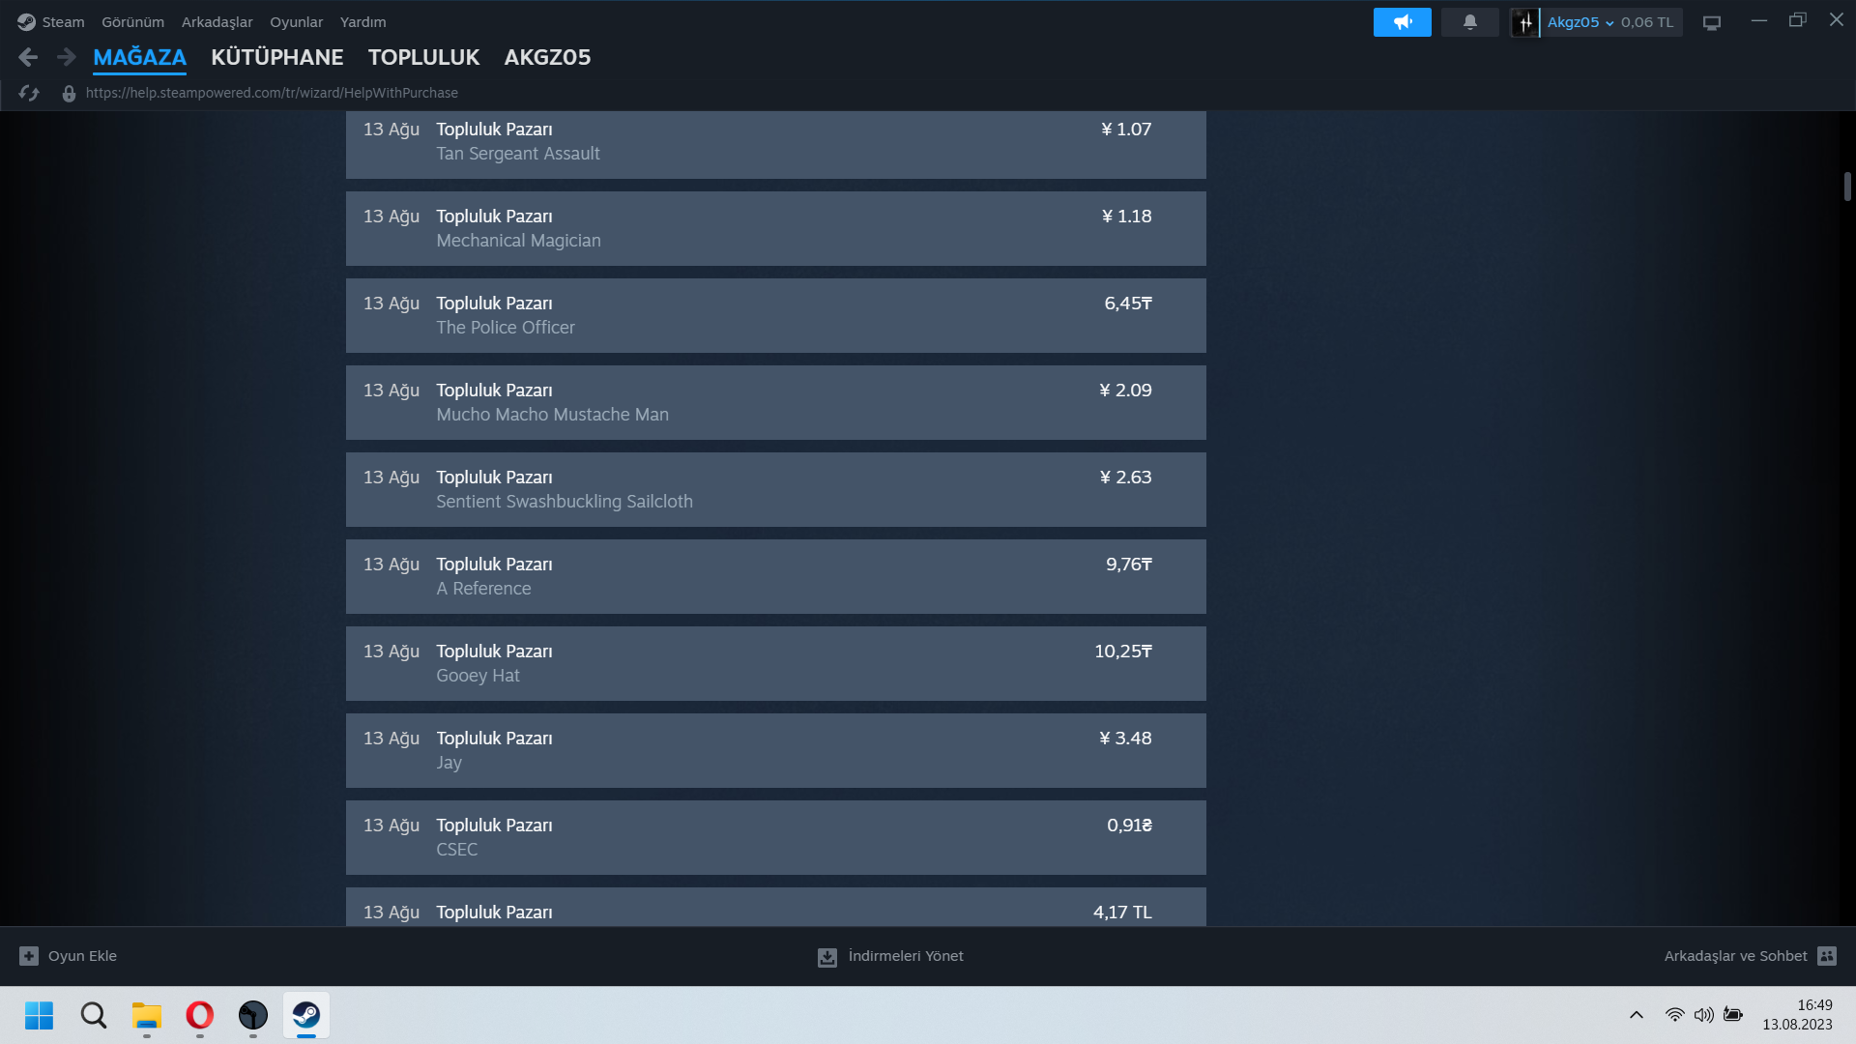
Task: Open Arkadaşlar ve Sohbet friends icon
Action: pyautogui.click(x=1826, y=956)
